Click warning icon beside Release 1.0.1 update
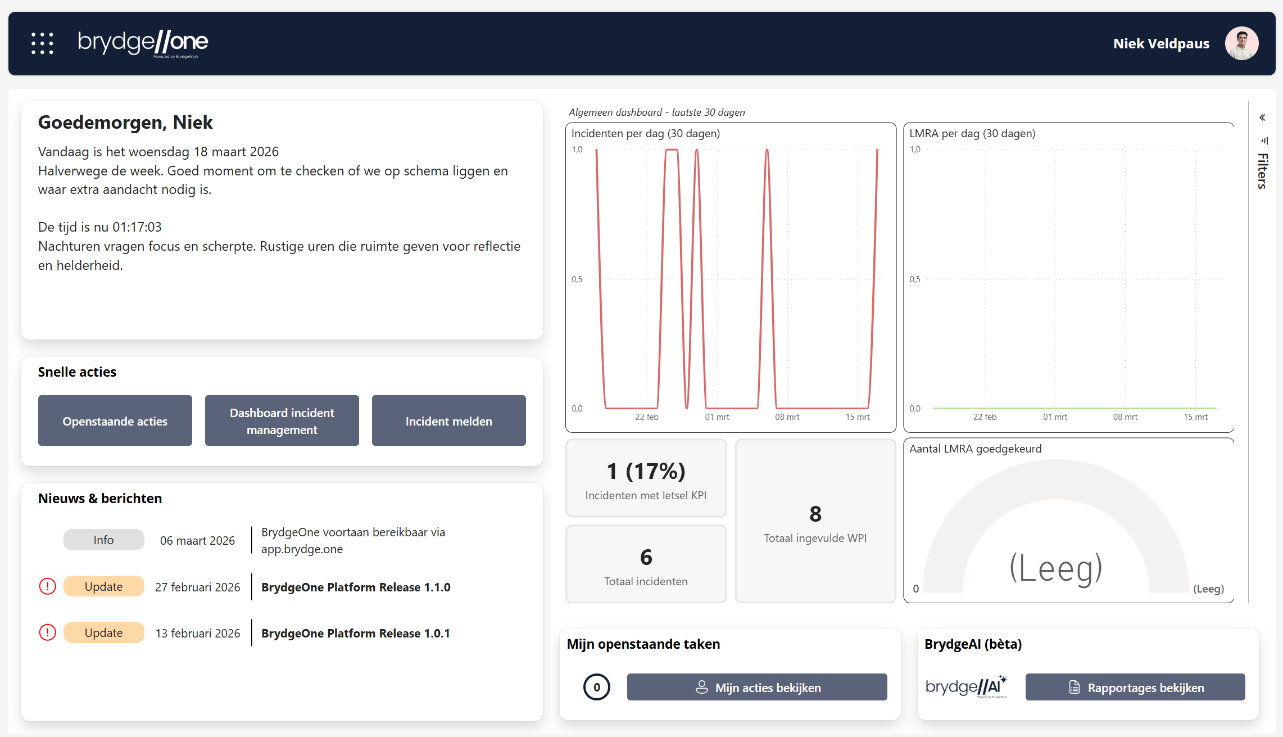This screenshot has height=737, width=1283. click(48, 632)
